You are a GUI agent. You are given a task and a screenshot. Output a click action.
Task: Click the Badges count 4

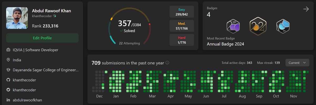pyautogui.click(x=209, y=14)
